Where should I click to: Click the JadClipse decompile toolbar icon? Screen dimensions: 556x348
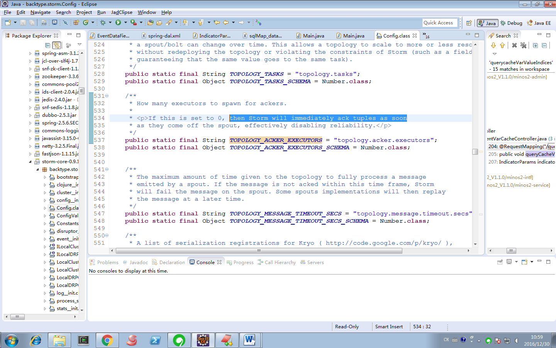click(258, 23)
